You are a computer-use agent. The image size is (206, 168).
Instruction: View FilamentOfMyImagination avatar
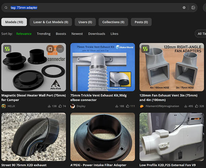[x=142, y=106]
